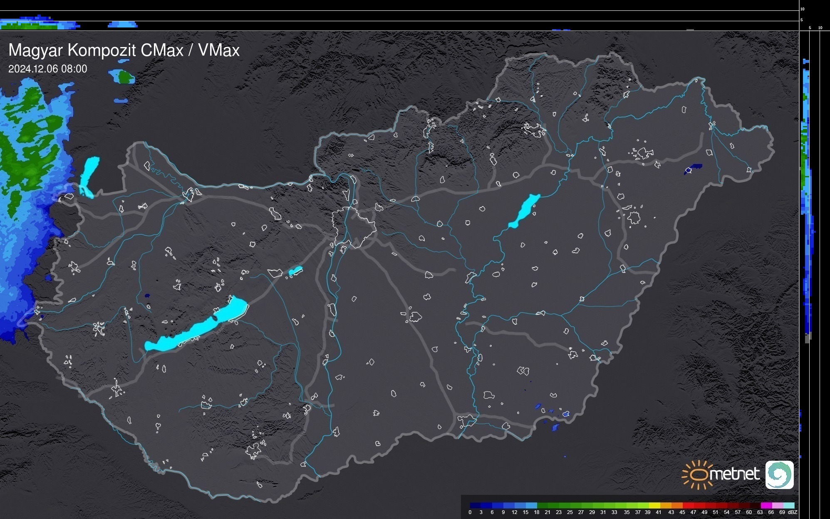
Task: Click the dBZ unit label in the legend
Action: 793,512
